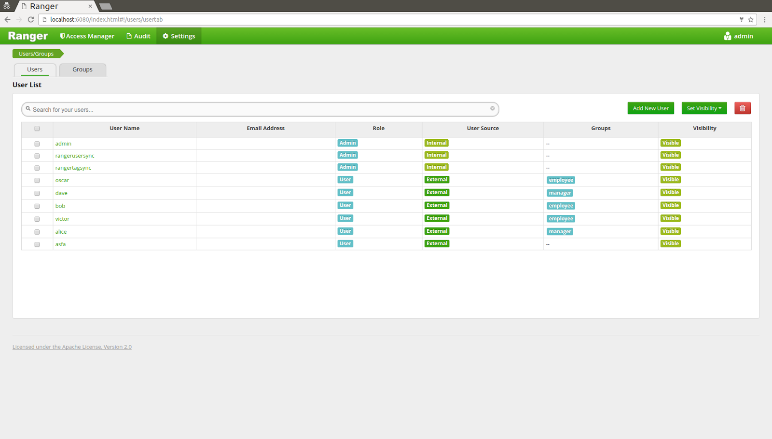The width and height of the screenshot is (772, 439).
Task: Switch to the Groups tab
Action: coord(82,70)
